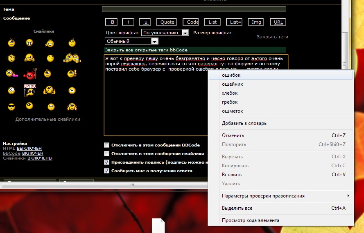Check 'Отключить в этом сообщении смайлики' box
Image resolution: width=364 pixels, height=233 pixels.
click(x=107, y=154)
